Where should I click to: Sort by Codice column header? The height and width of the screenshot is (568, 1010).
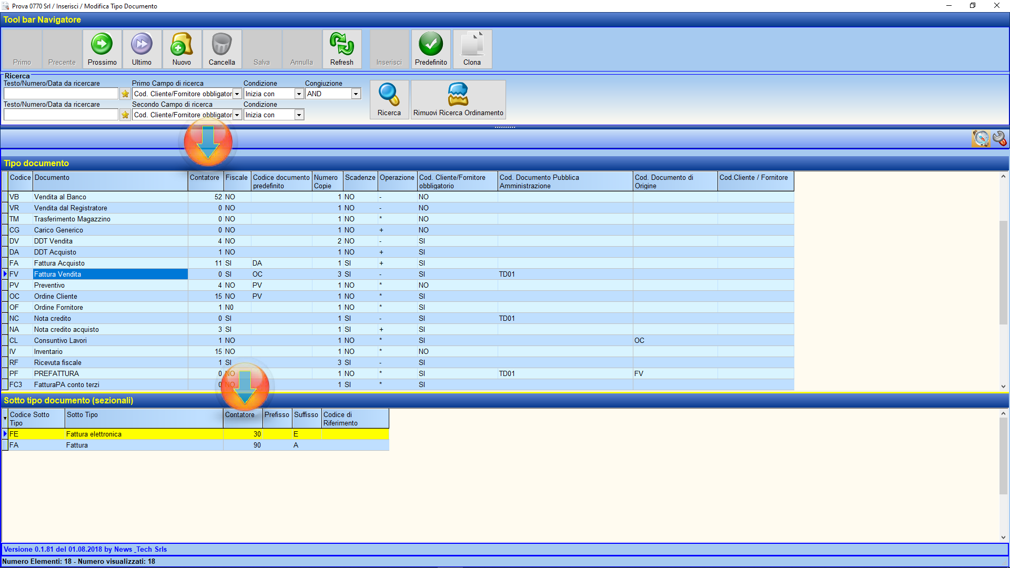point(21,181)
